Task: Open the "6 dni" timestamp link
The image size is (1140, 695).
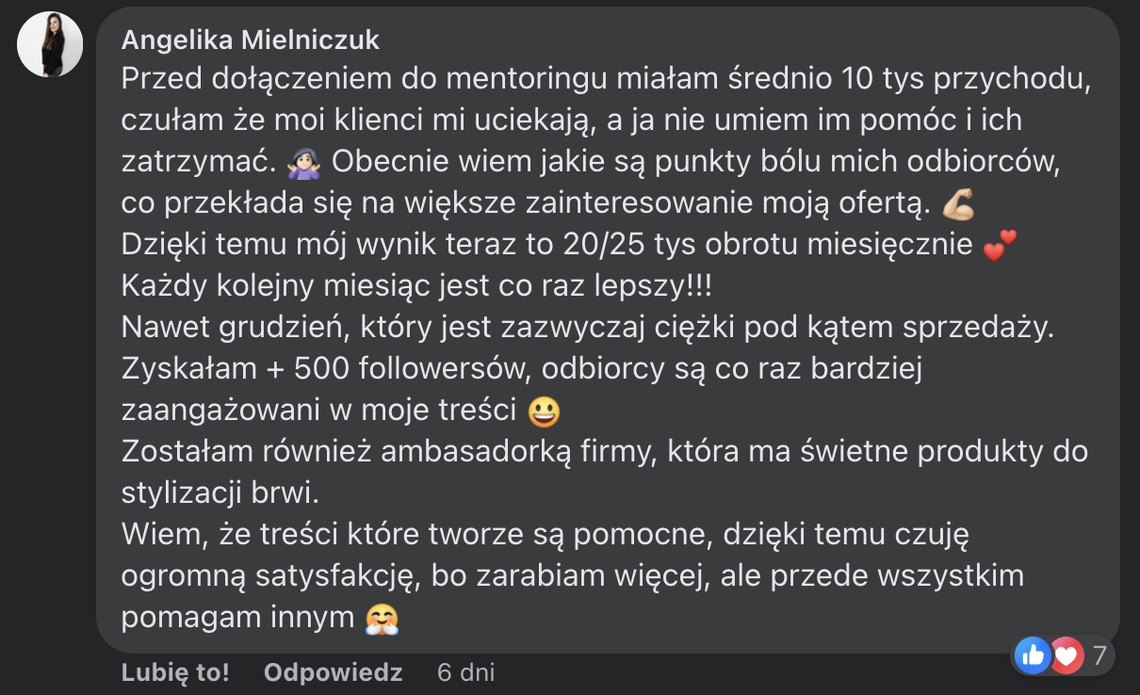Action: tap(465, 672)
